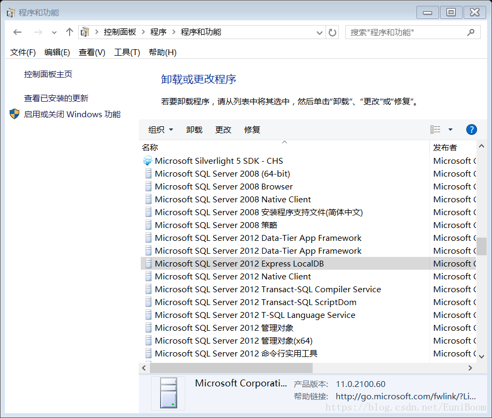Viewport: 492px width, 418px height.
Task: Expand the chevron after 程序 breadcrumb
Action: pyautogui.click(x=173, y=32)
